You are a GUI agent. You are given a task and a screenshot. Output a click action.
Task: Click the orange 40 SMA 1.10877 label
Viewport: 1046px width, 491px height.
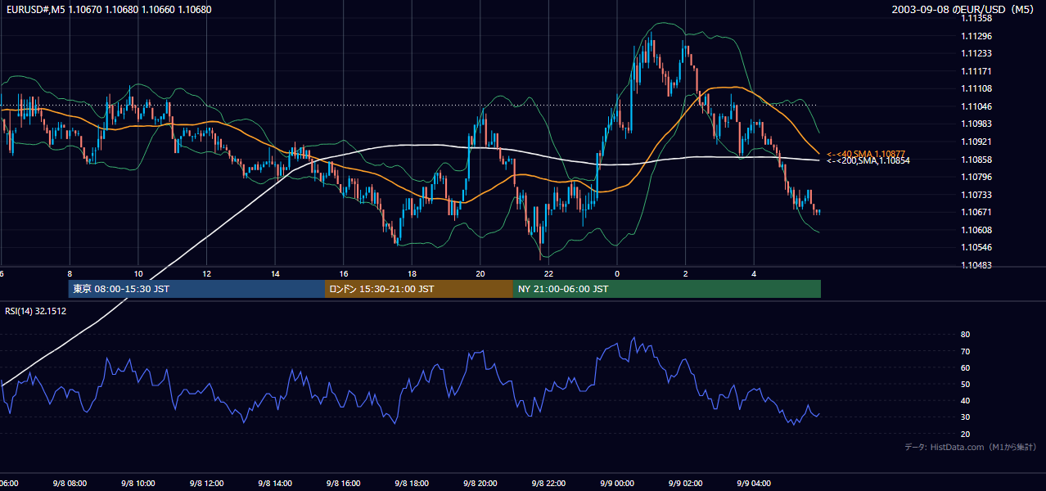click(866, 154)
